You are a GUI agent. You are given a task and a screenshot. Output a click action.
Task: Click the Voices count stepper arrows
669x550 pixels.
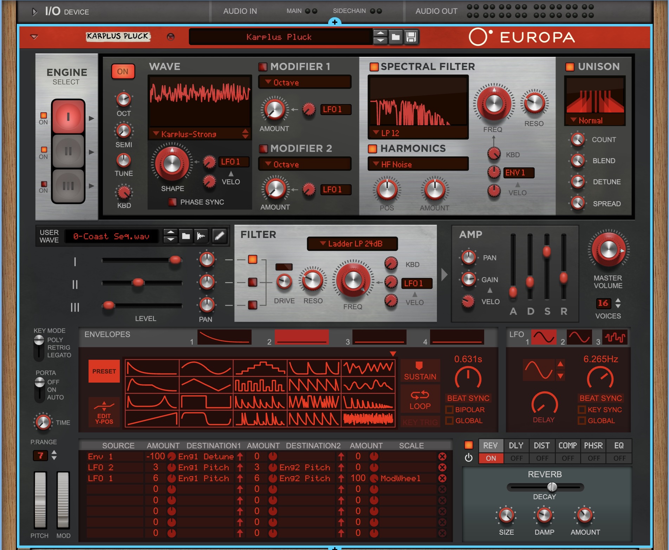pos(618,303)
